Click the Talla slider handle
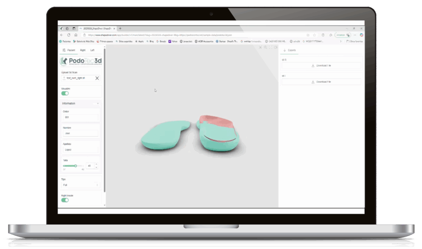The width and height of the screenshot is (422, 249). [x=76, y=166]
